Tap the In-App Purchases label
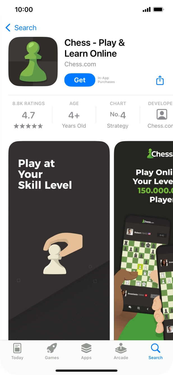This screenshot has width=173, height=375. [106, 80]
